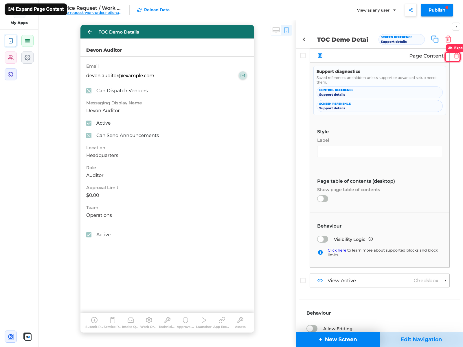Click Screen Reference pill in Support diagnostics
The width and height of the screenshot is (463, 347).
[380, 106]
